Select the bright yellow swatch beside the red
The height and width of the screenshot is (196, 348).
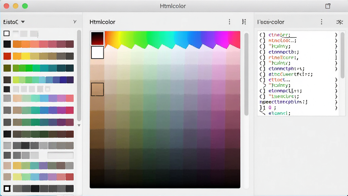(25, 56)
